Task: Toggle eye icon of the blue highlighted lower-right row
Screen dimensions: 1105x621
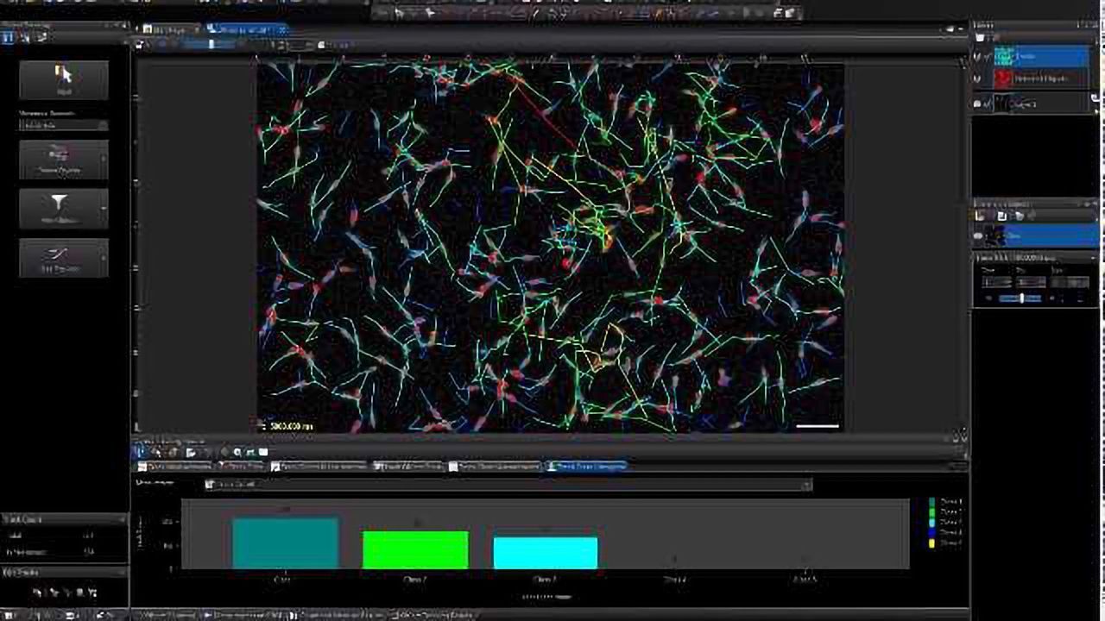Action: (979, 235)
